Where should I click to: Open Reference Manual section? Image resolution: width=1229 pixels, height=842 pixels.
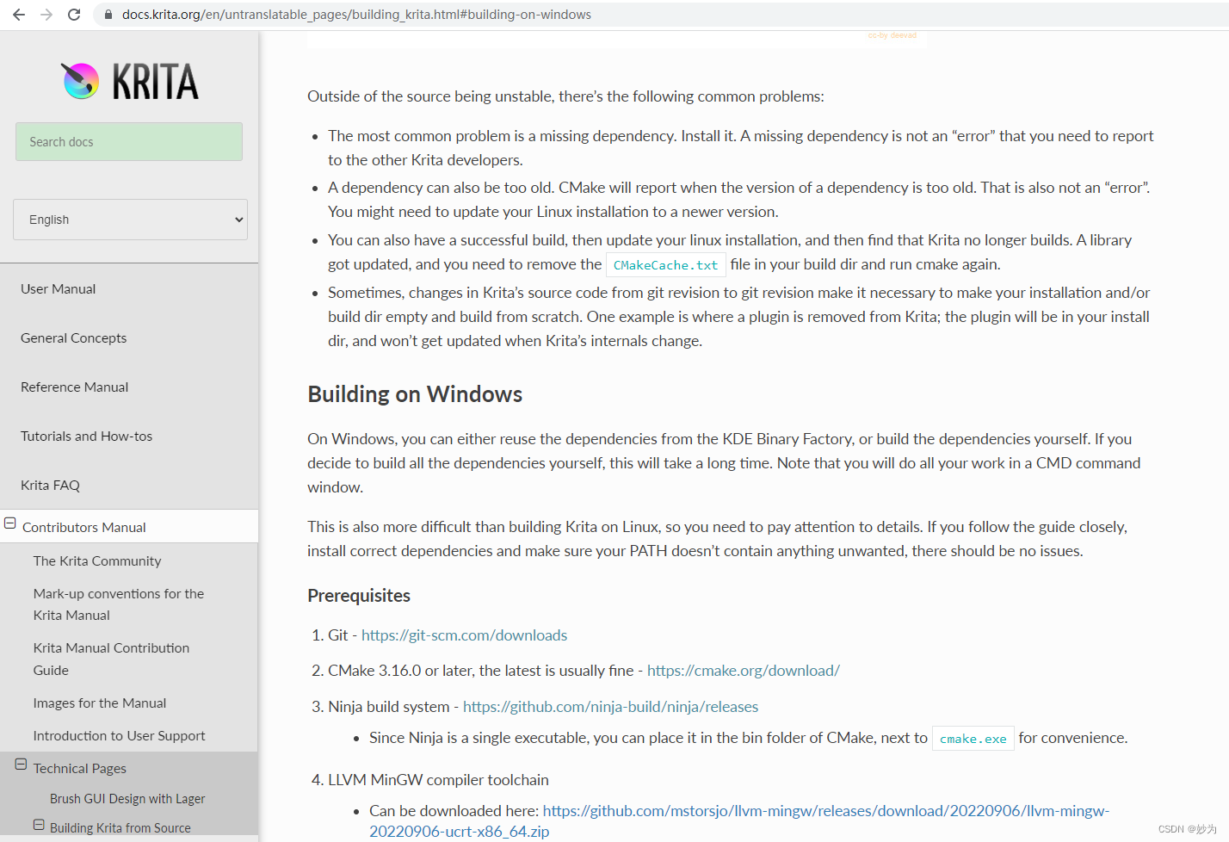(74, 387)
